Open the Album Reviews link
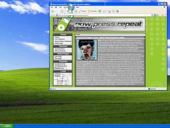 click(60, 51)
